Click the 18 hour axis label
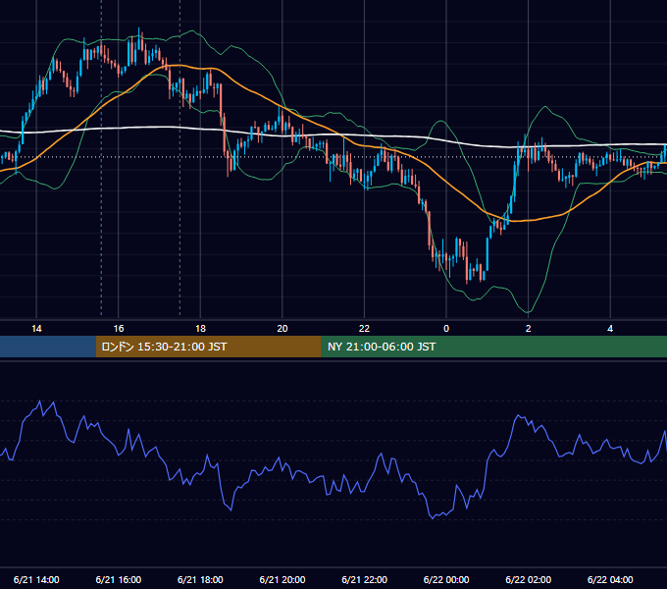 (x=200, y=329)
